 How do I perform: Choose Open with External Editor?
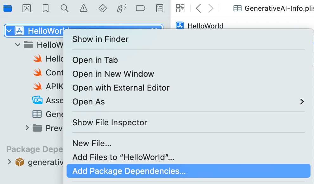tap(121, 88)
